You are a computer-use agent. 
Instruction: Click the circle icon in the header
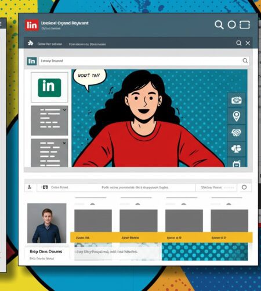point(231,25)
